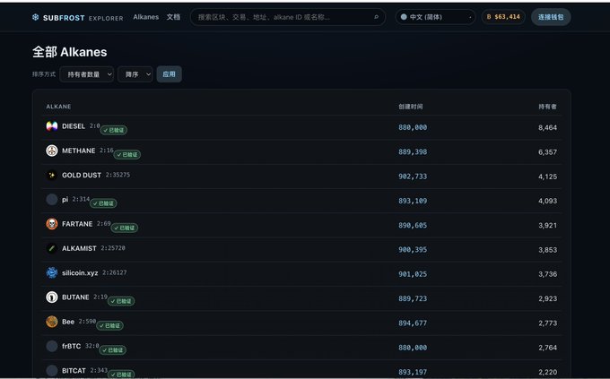
Task: Open the 中文 (简体) language selector
Action: pos(435,17)
